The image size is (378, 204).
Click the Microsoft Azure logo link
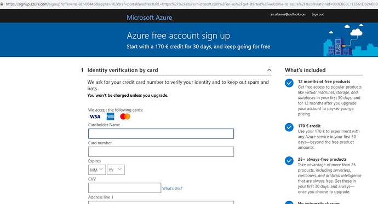pos(150,18)
